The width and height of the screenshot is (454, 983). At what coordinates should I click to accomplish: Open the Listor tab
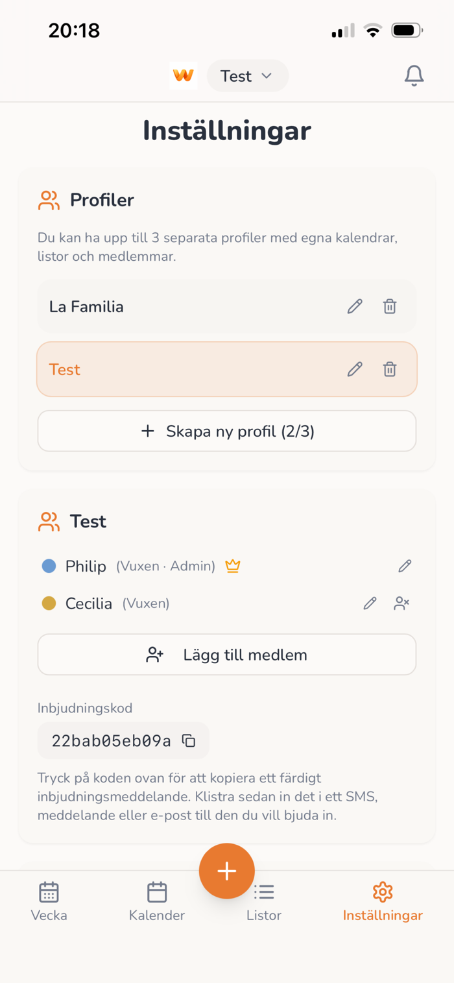264,901
